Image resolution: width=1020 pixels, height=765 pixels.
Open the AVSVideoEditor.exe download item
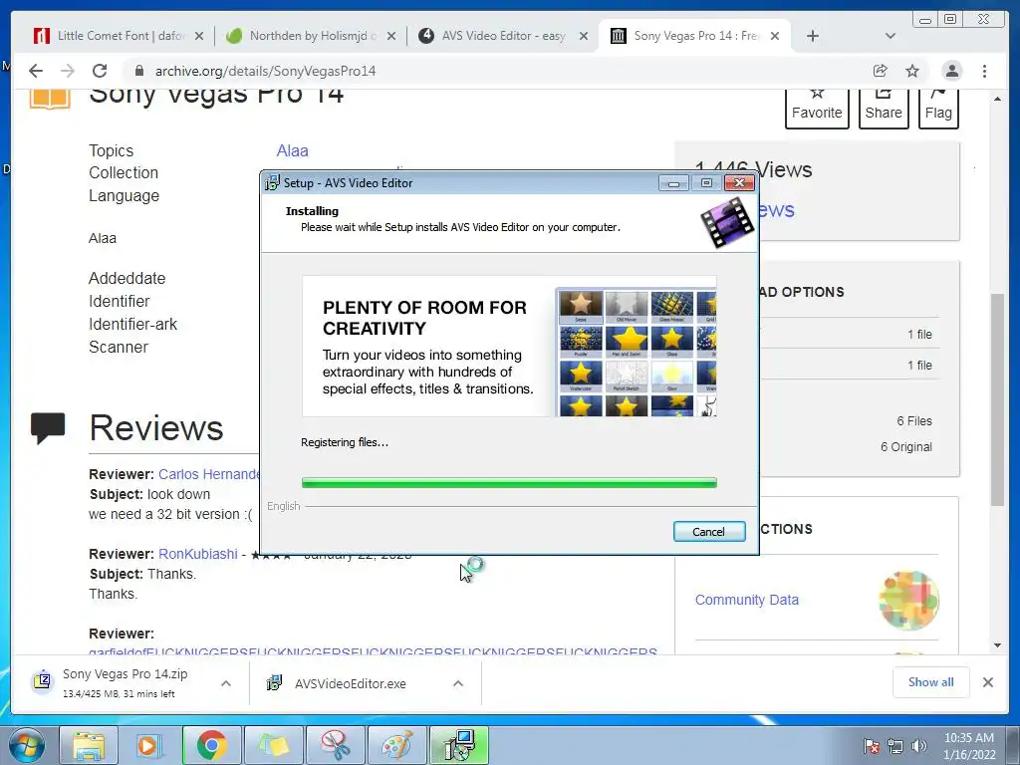[x=352, y=683]
